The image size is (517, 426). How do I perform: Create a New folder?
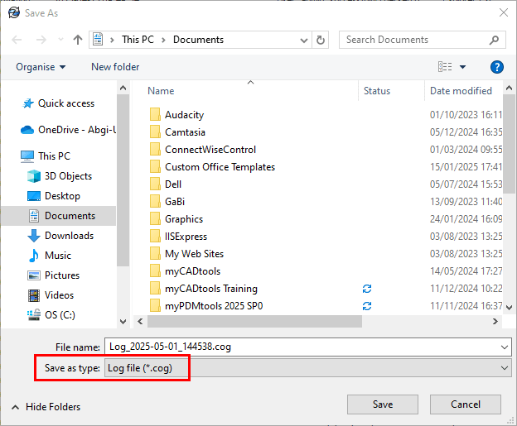tap(115, 67)
